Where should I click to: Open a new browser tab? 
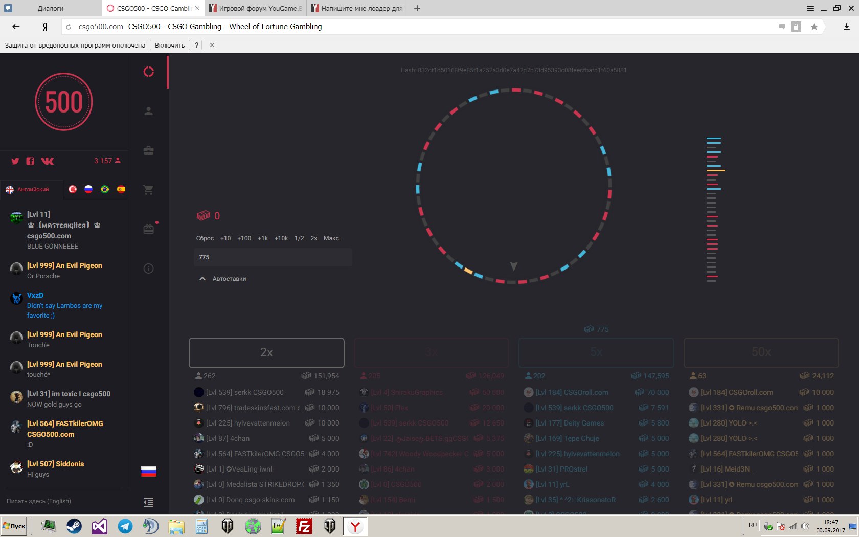(x=417, y=8)
